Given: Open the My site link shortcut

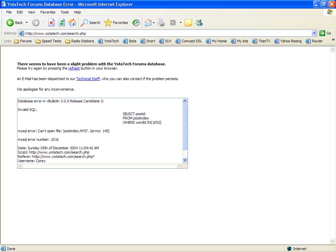Looking at the screenshot, I should point(239,41).
